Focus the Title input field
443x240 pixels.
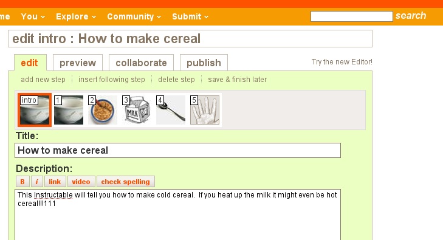(177, 150)
